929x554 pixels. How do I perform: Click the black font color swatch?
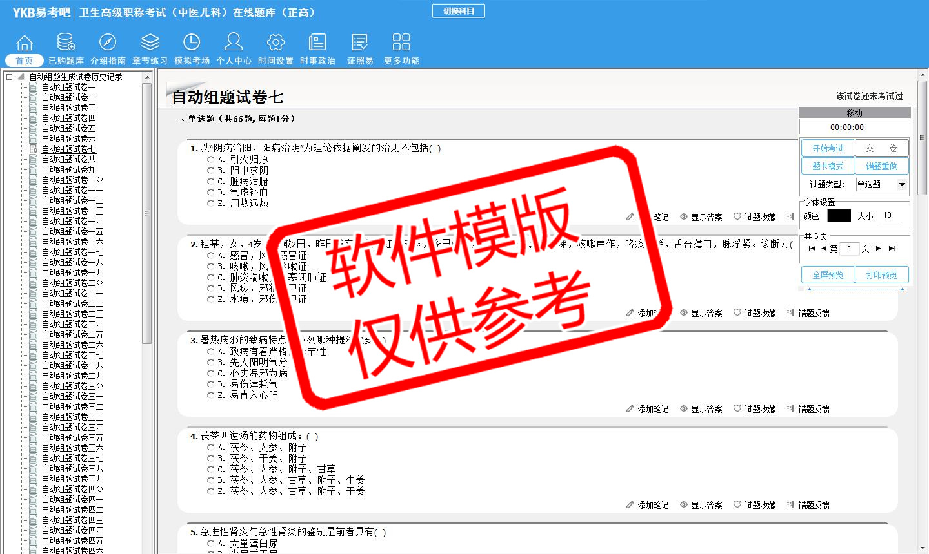[x=839, y=216]
